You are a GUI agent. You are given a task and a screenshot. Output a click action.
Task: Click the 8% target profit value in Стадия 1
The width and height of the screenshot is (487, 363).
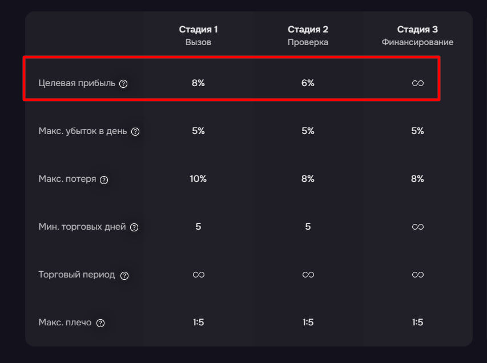coord(198,83)
